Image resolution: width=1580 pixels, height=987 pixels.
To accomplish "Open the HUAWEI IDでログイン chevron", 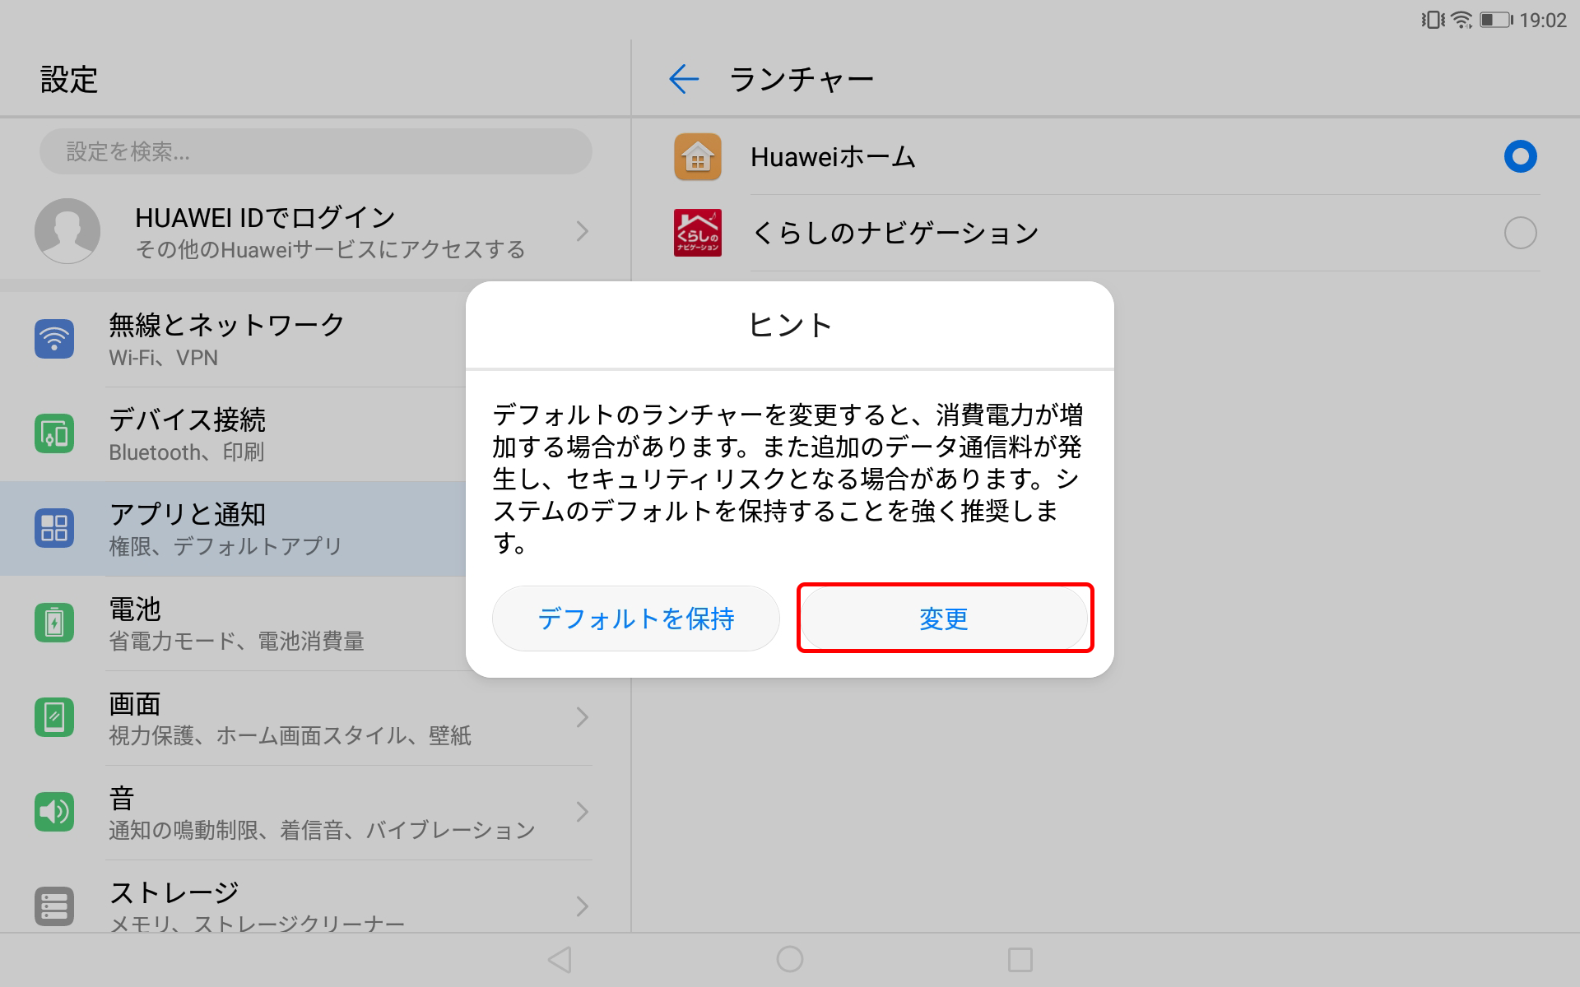I will [x=583, y=231].
